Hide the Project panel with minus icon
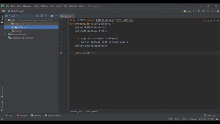Image resolution: width=220 pixels, height=124 pixels. 56,16
